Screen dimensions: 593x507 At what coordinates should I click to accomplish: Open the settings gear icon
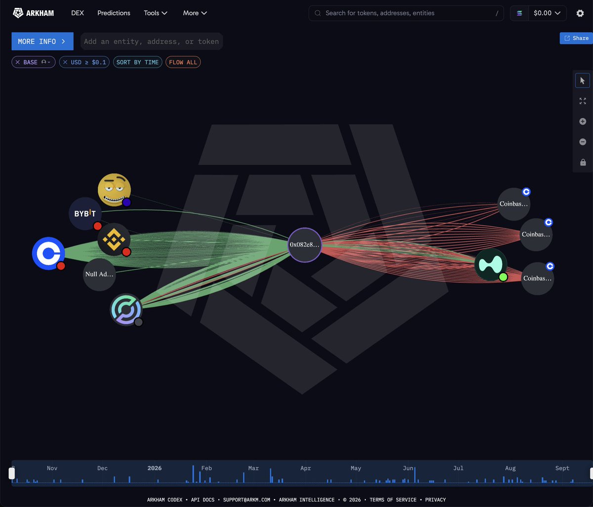click(580, 13)
